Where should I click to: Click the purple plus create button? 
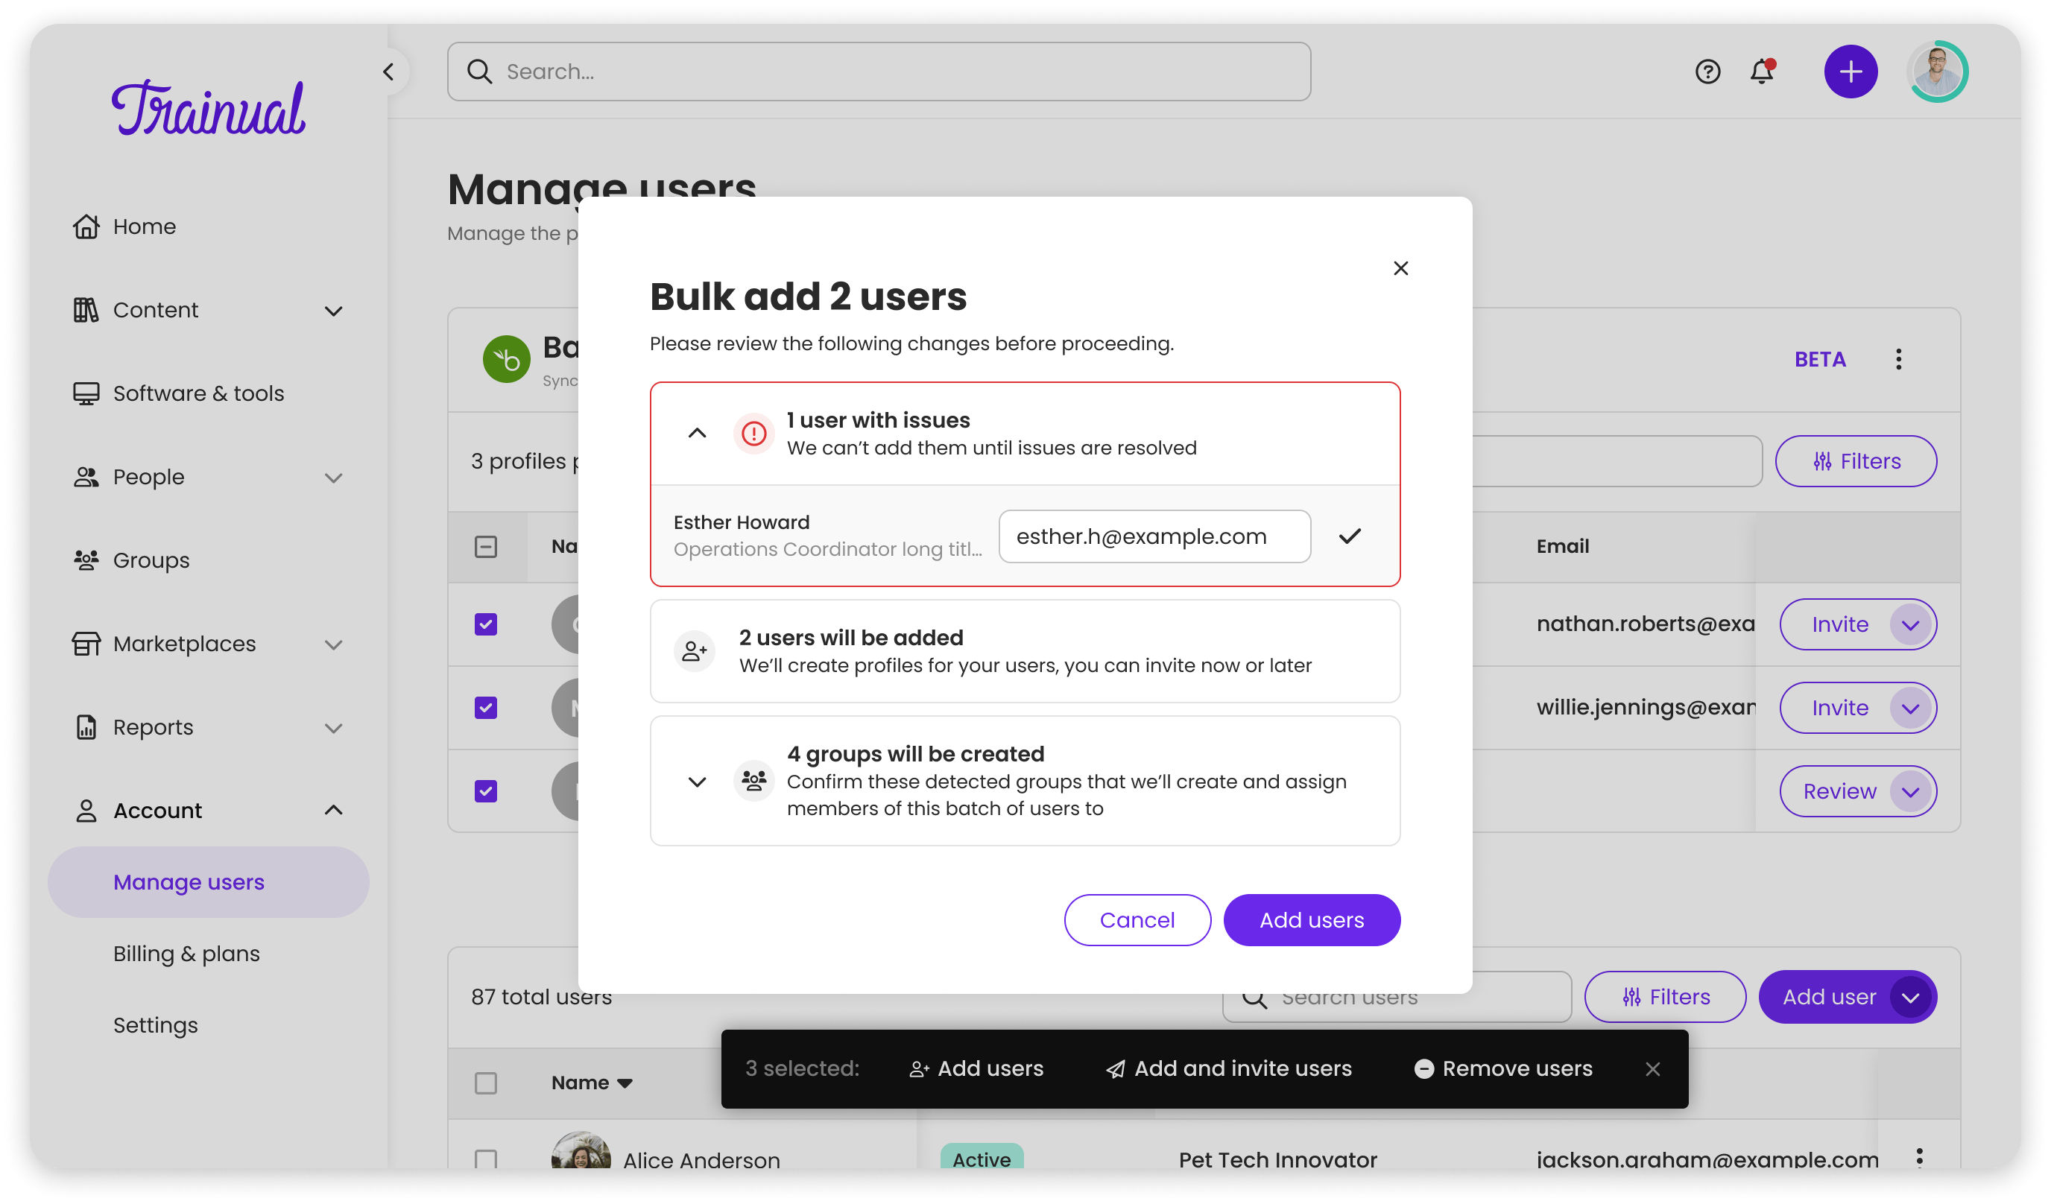click(x=1851, y=72)
